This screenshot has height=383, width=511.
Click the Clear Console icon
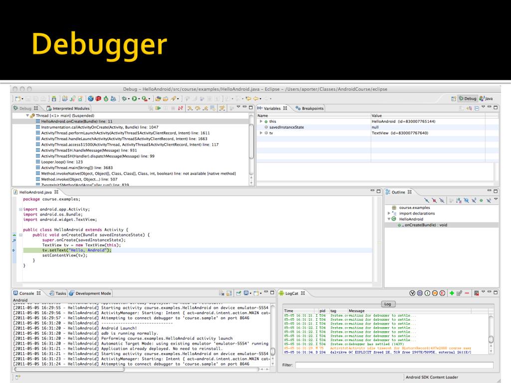[222, 293]
